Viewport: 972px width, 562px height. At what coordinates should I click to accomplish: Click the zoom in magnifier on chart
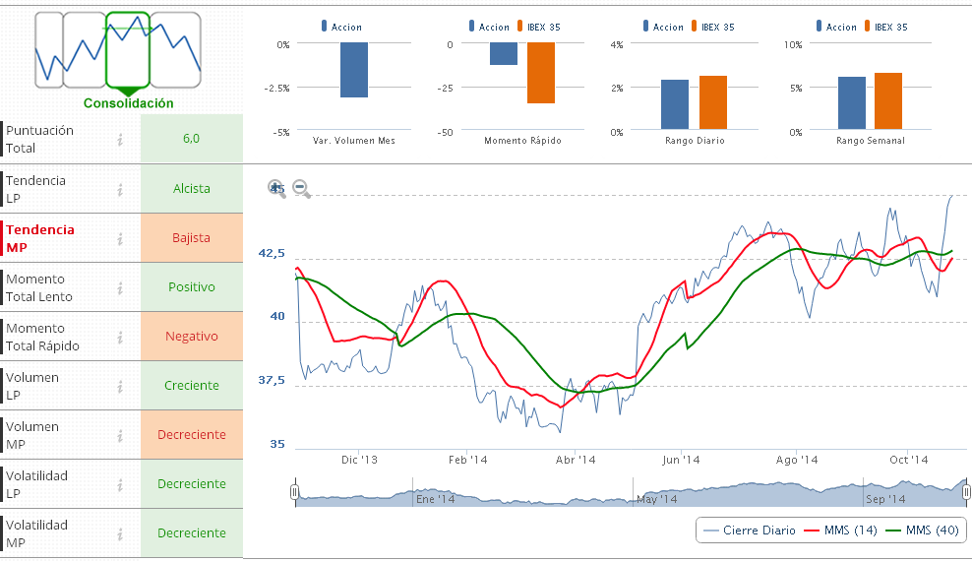(x=276, y=188)
